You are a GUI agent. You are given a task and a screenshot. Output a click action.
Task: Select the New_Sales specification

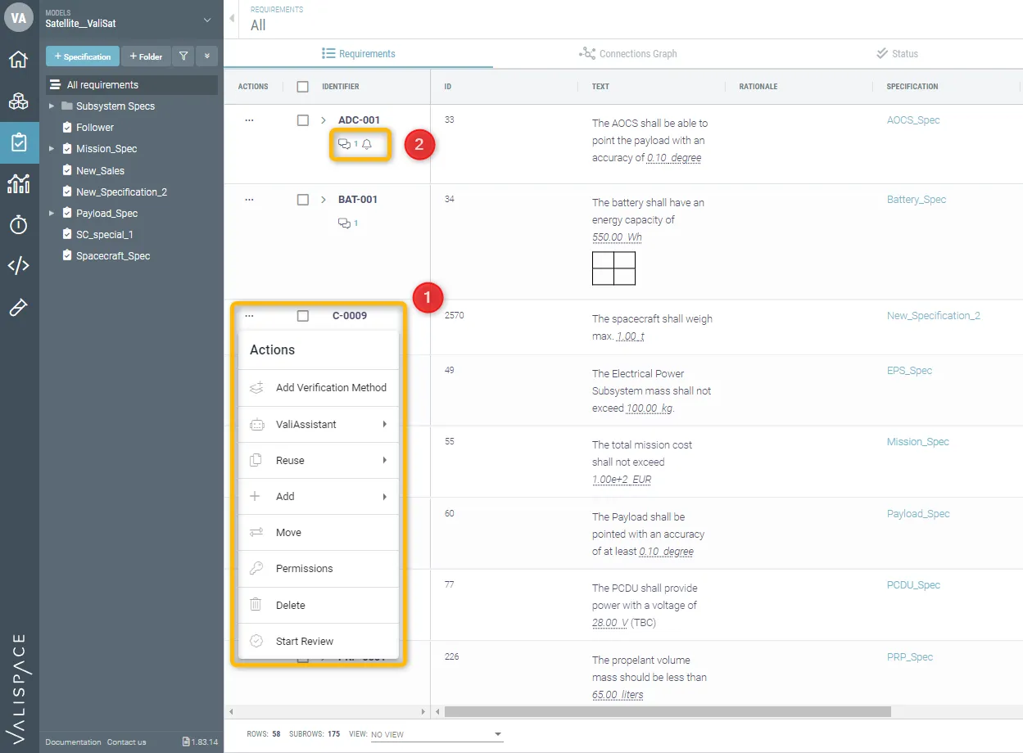pyautogui.click(x=100, y=170)
